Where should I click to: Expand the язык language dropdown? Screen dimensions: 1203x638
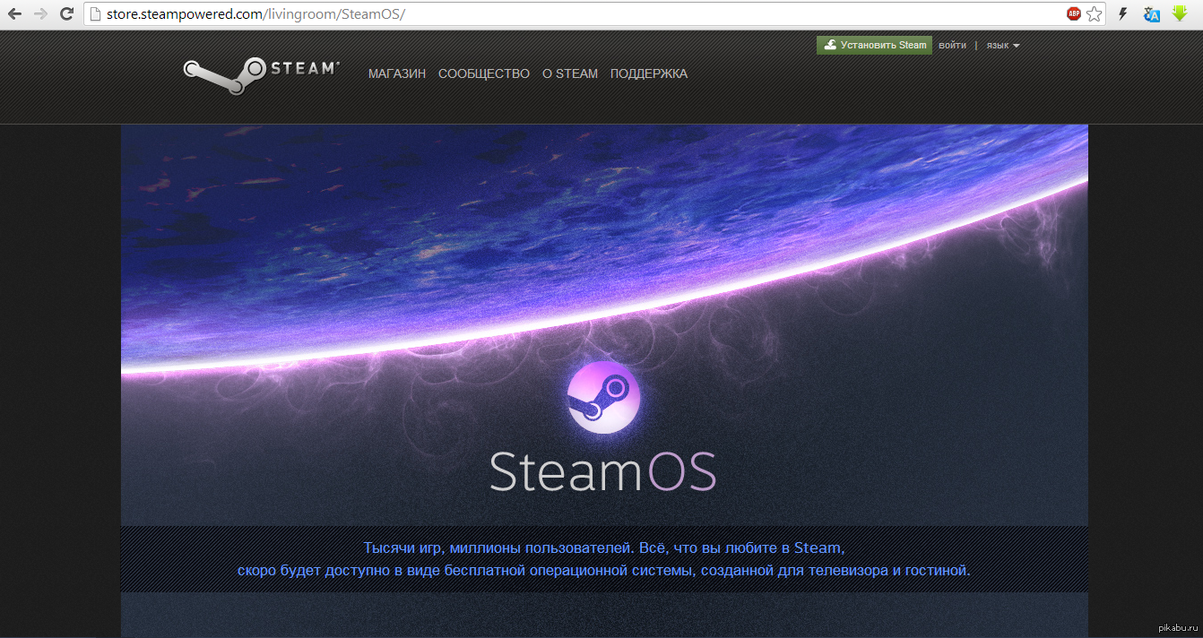1002,46
